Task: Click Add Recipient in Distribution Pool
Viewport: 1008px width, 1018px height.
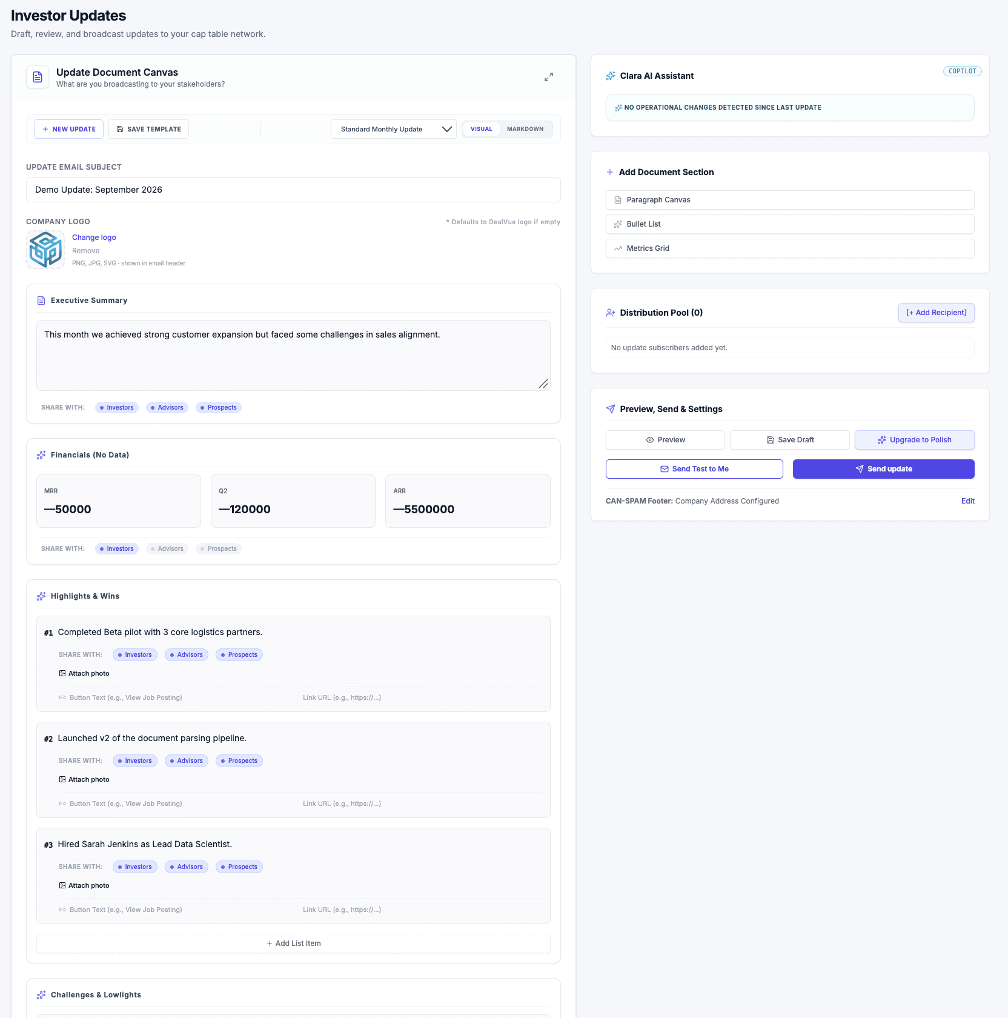Action: tap(937, 313)
